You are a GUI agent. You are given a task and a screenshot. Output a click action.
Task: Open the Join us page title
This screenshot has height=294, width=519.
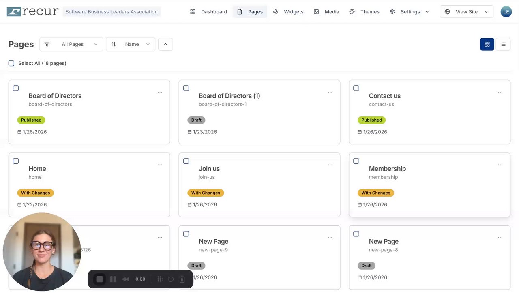(x=209, y=169)
